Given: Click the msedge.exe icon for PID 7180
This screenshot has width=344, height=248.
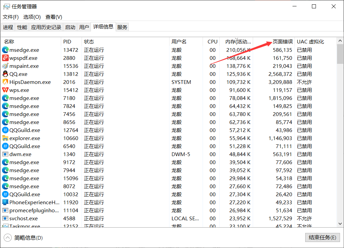Looking at the screenshot, I should (x=5, y=98).
